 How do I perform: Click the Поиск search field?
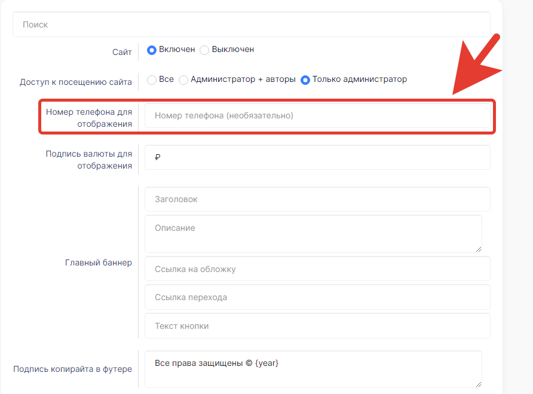251,25
